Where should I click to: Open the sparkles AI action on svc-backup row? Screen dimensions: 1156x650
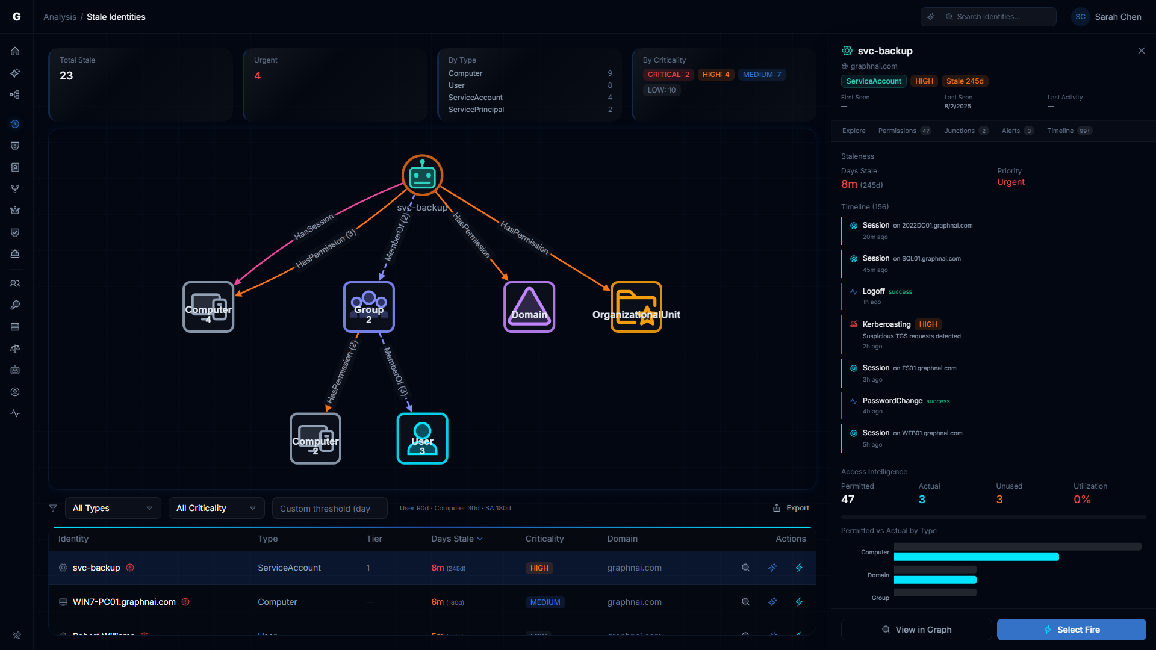point(772,568)
